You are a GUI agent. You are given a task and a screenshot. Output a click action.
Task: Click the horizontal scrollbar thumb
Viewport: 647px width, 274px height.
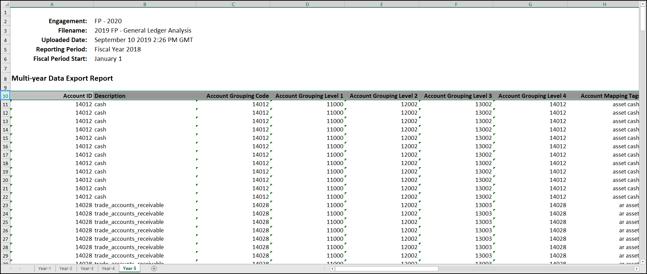pyautogui.click(x=387, y=269)
